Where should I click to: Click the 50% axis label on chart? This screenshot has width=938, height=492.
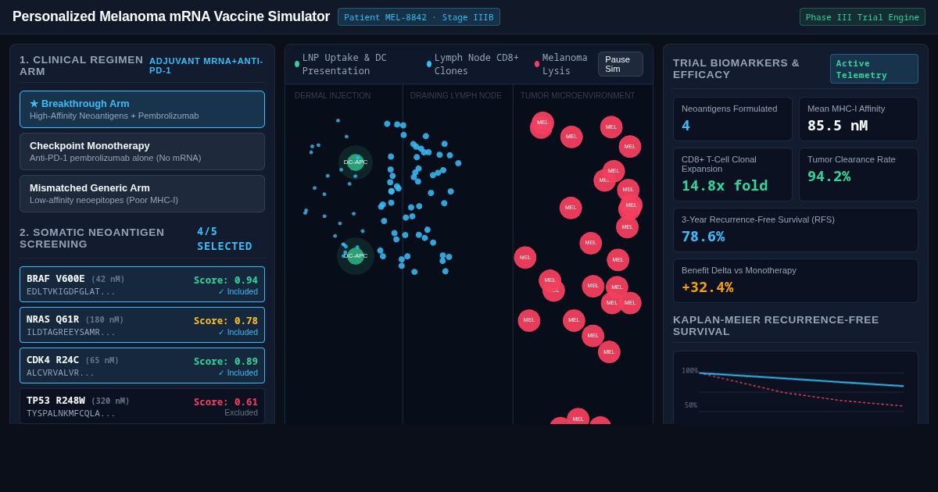coord(691,405)
